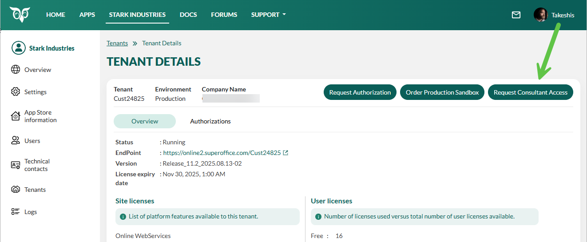Open online2.superoffice.com/Cust24825 endpoint link
The width and height of the screenshot is (587, 242).
tap(222, 153)
